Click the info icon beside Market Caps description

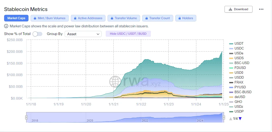6,26
